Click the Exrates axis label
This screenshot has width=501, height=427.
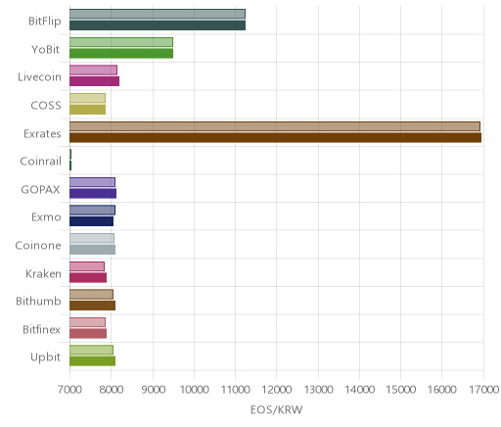tap(42, 133)
